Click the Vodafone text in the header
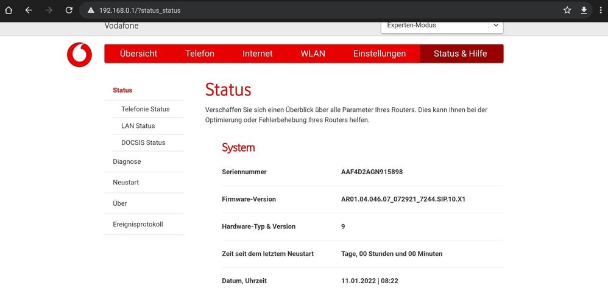The width and height of the screenshot is (608, 291). point(121,26)
